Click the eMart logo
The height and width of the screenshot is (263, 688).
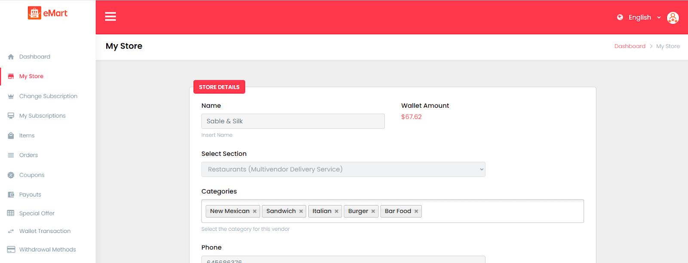(48, 13)
